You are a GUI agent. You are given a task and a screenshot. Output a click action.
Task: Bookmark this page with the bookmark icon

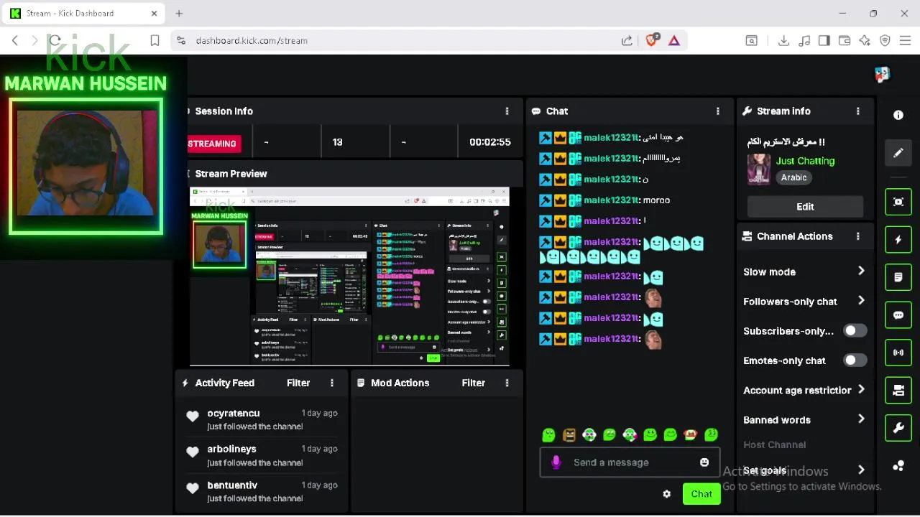click(x=155, y=40)
